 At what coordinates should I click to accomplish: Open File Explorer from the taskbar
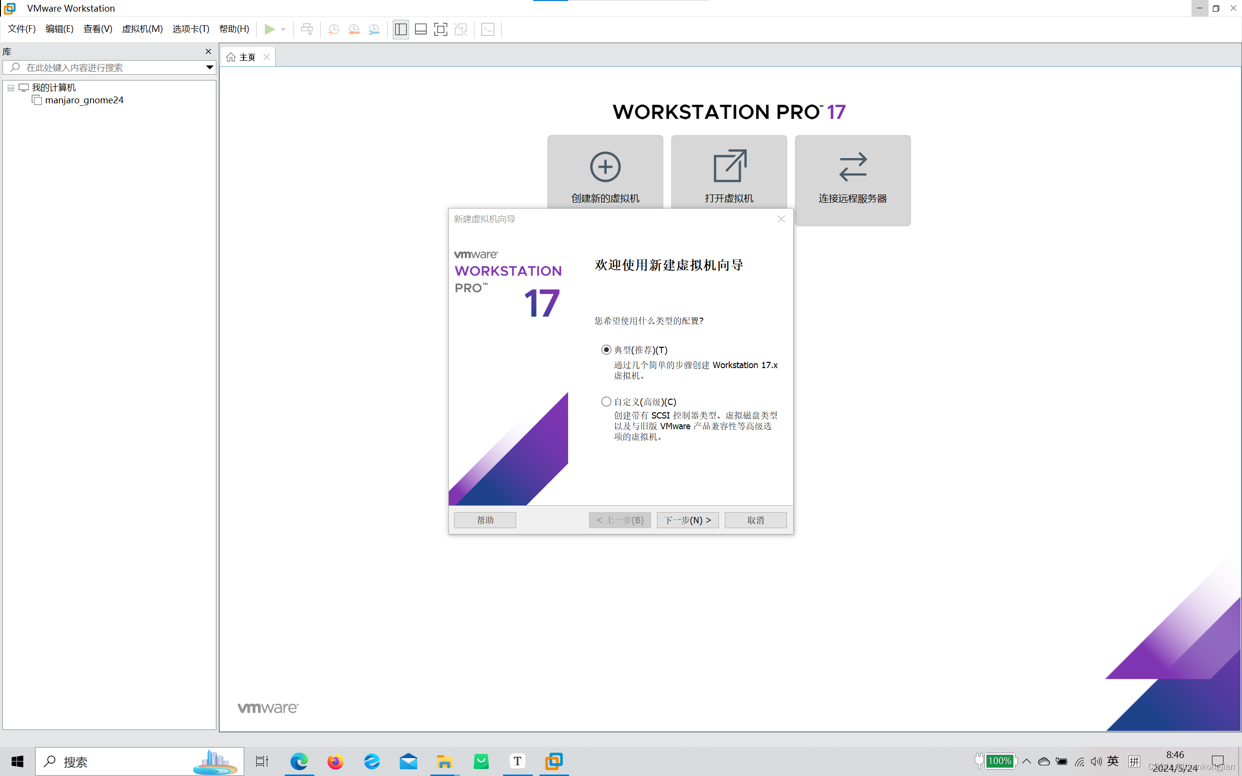click(444, 761)
